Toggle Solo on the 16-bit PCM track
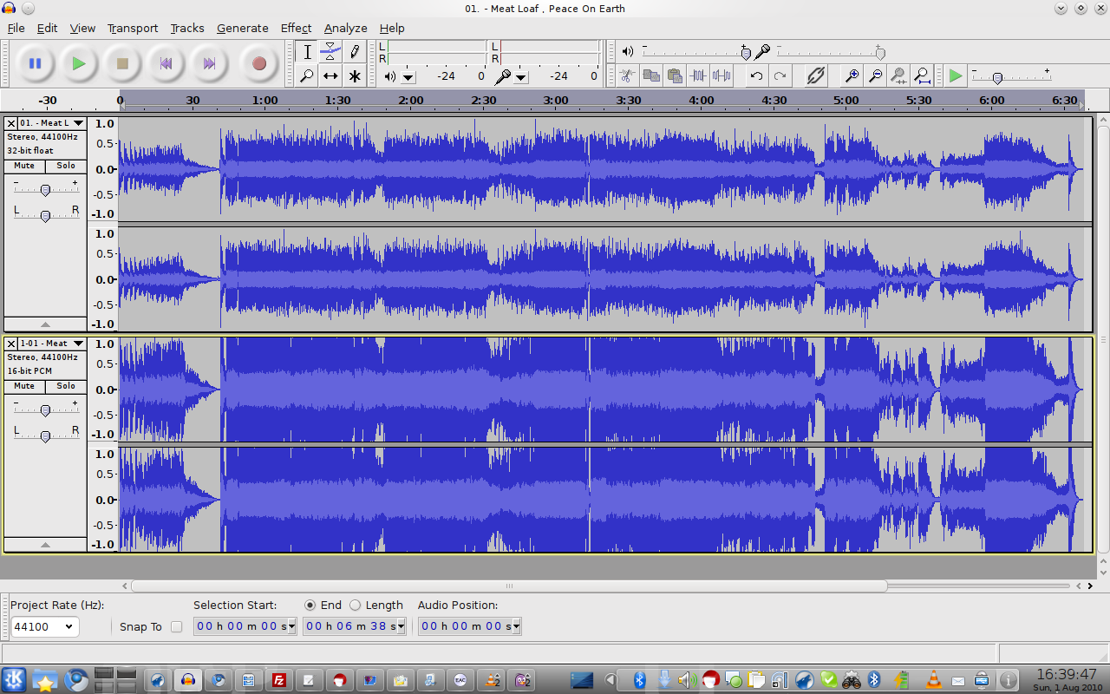The width and height of the screenshot is (1110, 694). click(66, 386)
